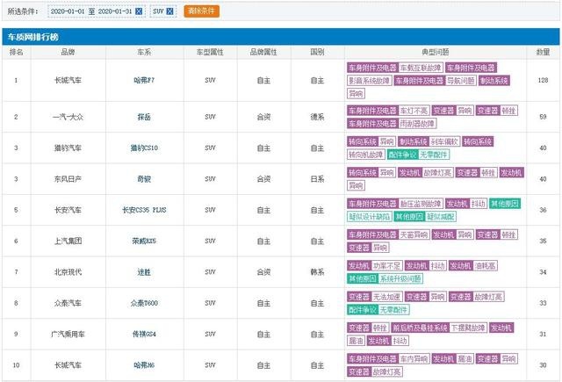Viewport: 562px width, 382px height.
Task: Select the 雨刮器故障 issue tag
Action: pos(417,124)
